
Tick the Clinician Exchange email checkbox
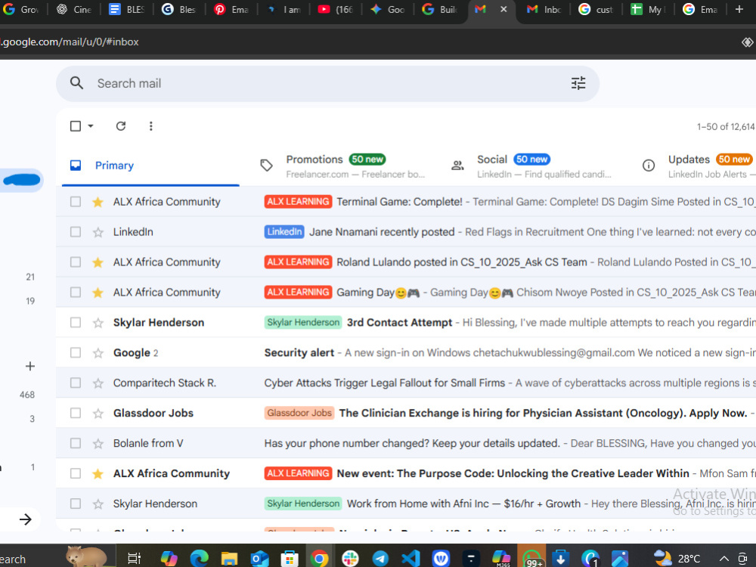pos(75,413)
